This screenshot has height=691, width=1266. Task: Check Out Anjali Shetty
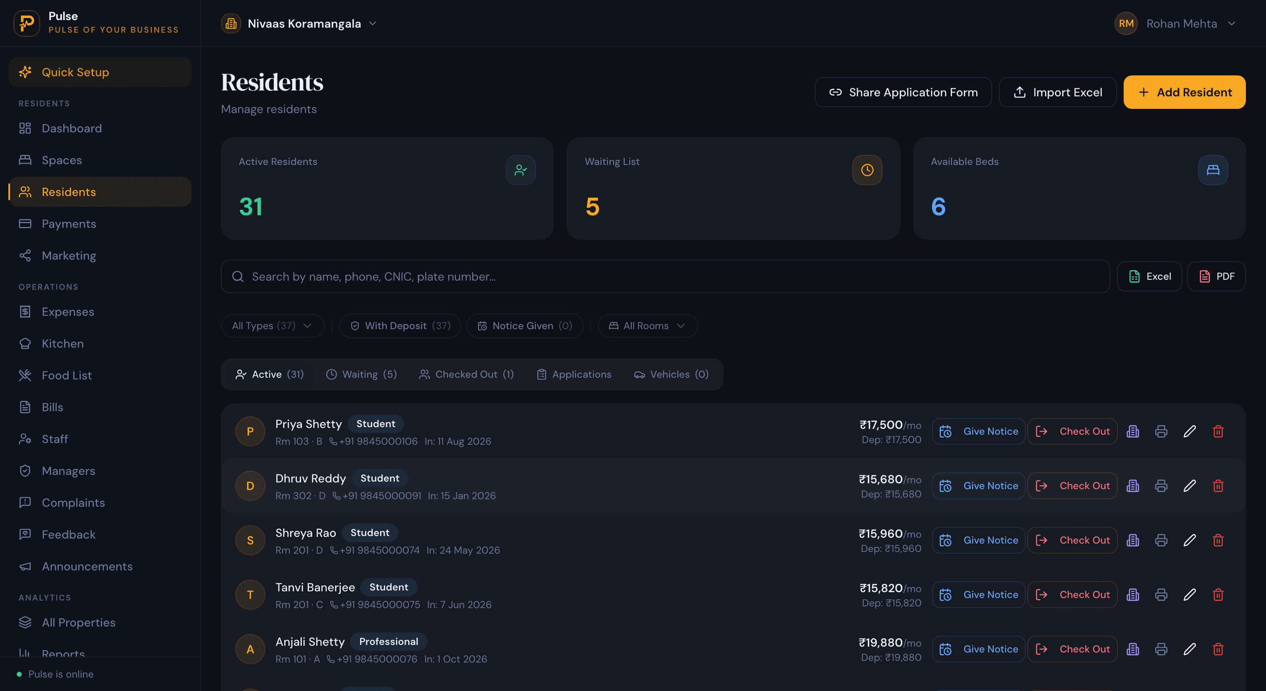coord(1072,649)
